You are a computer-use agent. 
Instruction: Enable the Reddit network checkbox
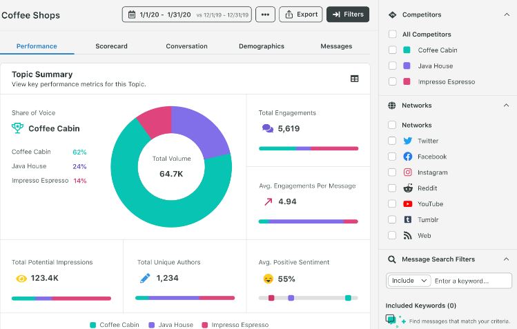pos(392,188)
